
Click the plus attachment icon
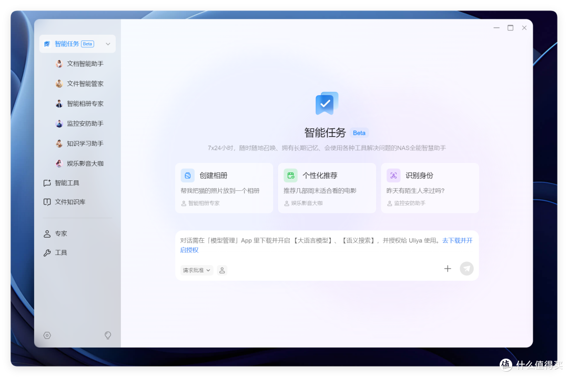coord(448,269)
